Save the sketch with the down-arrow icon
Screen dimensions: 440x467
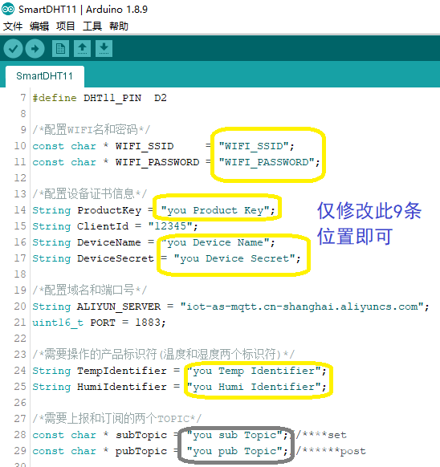click(104, 49)
